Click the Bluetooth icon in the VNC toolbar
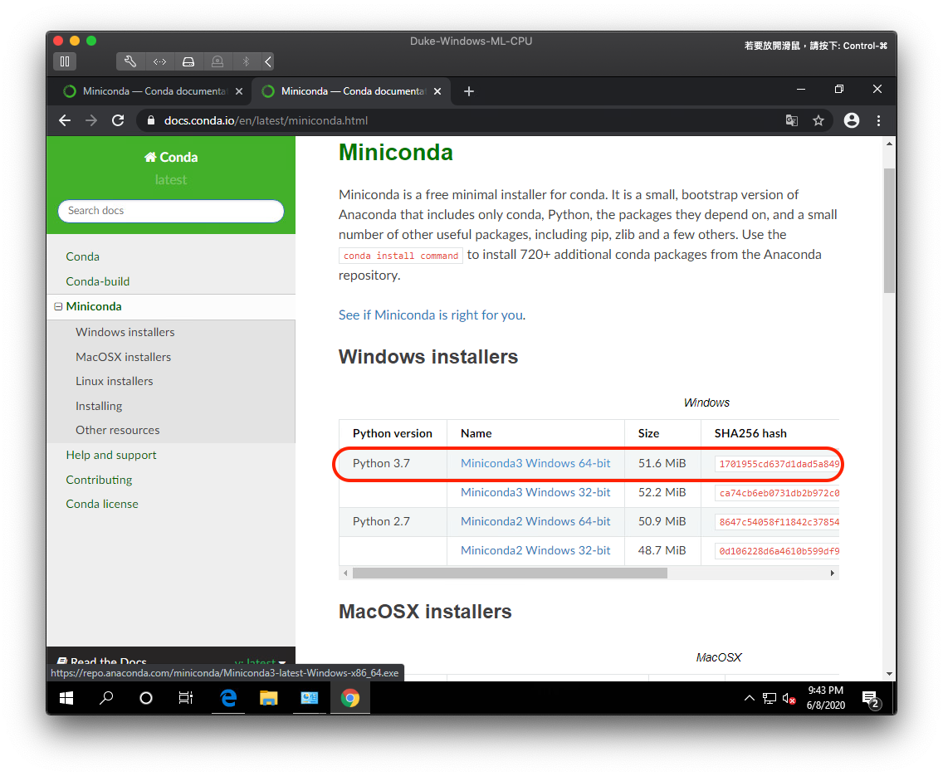The height and width of the screenshot is (776, 943). (244, 61)
